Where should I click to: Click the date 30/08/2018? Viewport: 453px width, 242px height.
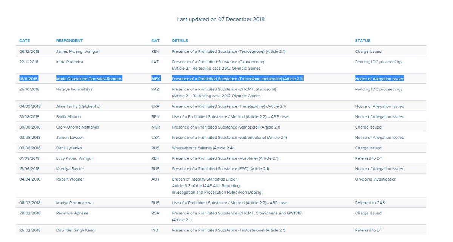[30, 127]
